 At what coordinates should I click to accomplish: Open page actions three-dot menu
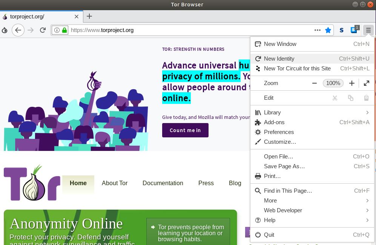(x=318, y=30)
